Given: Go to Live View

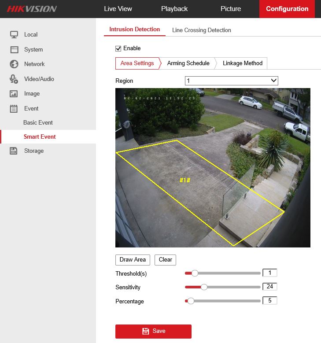Looking at the screenshot, I should click(x=118, y=9).
